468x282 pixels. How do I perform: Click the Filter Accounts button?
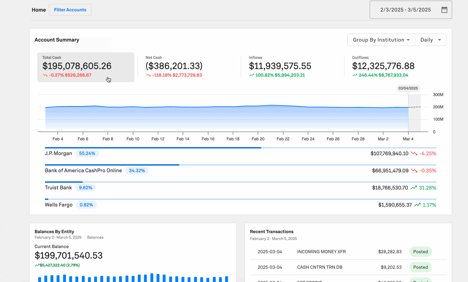point(70,9)
